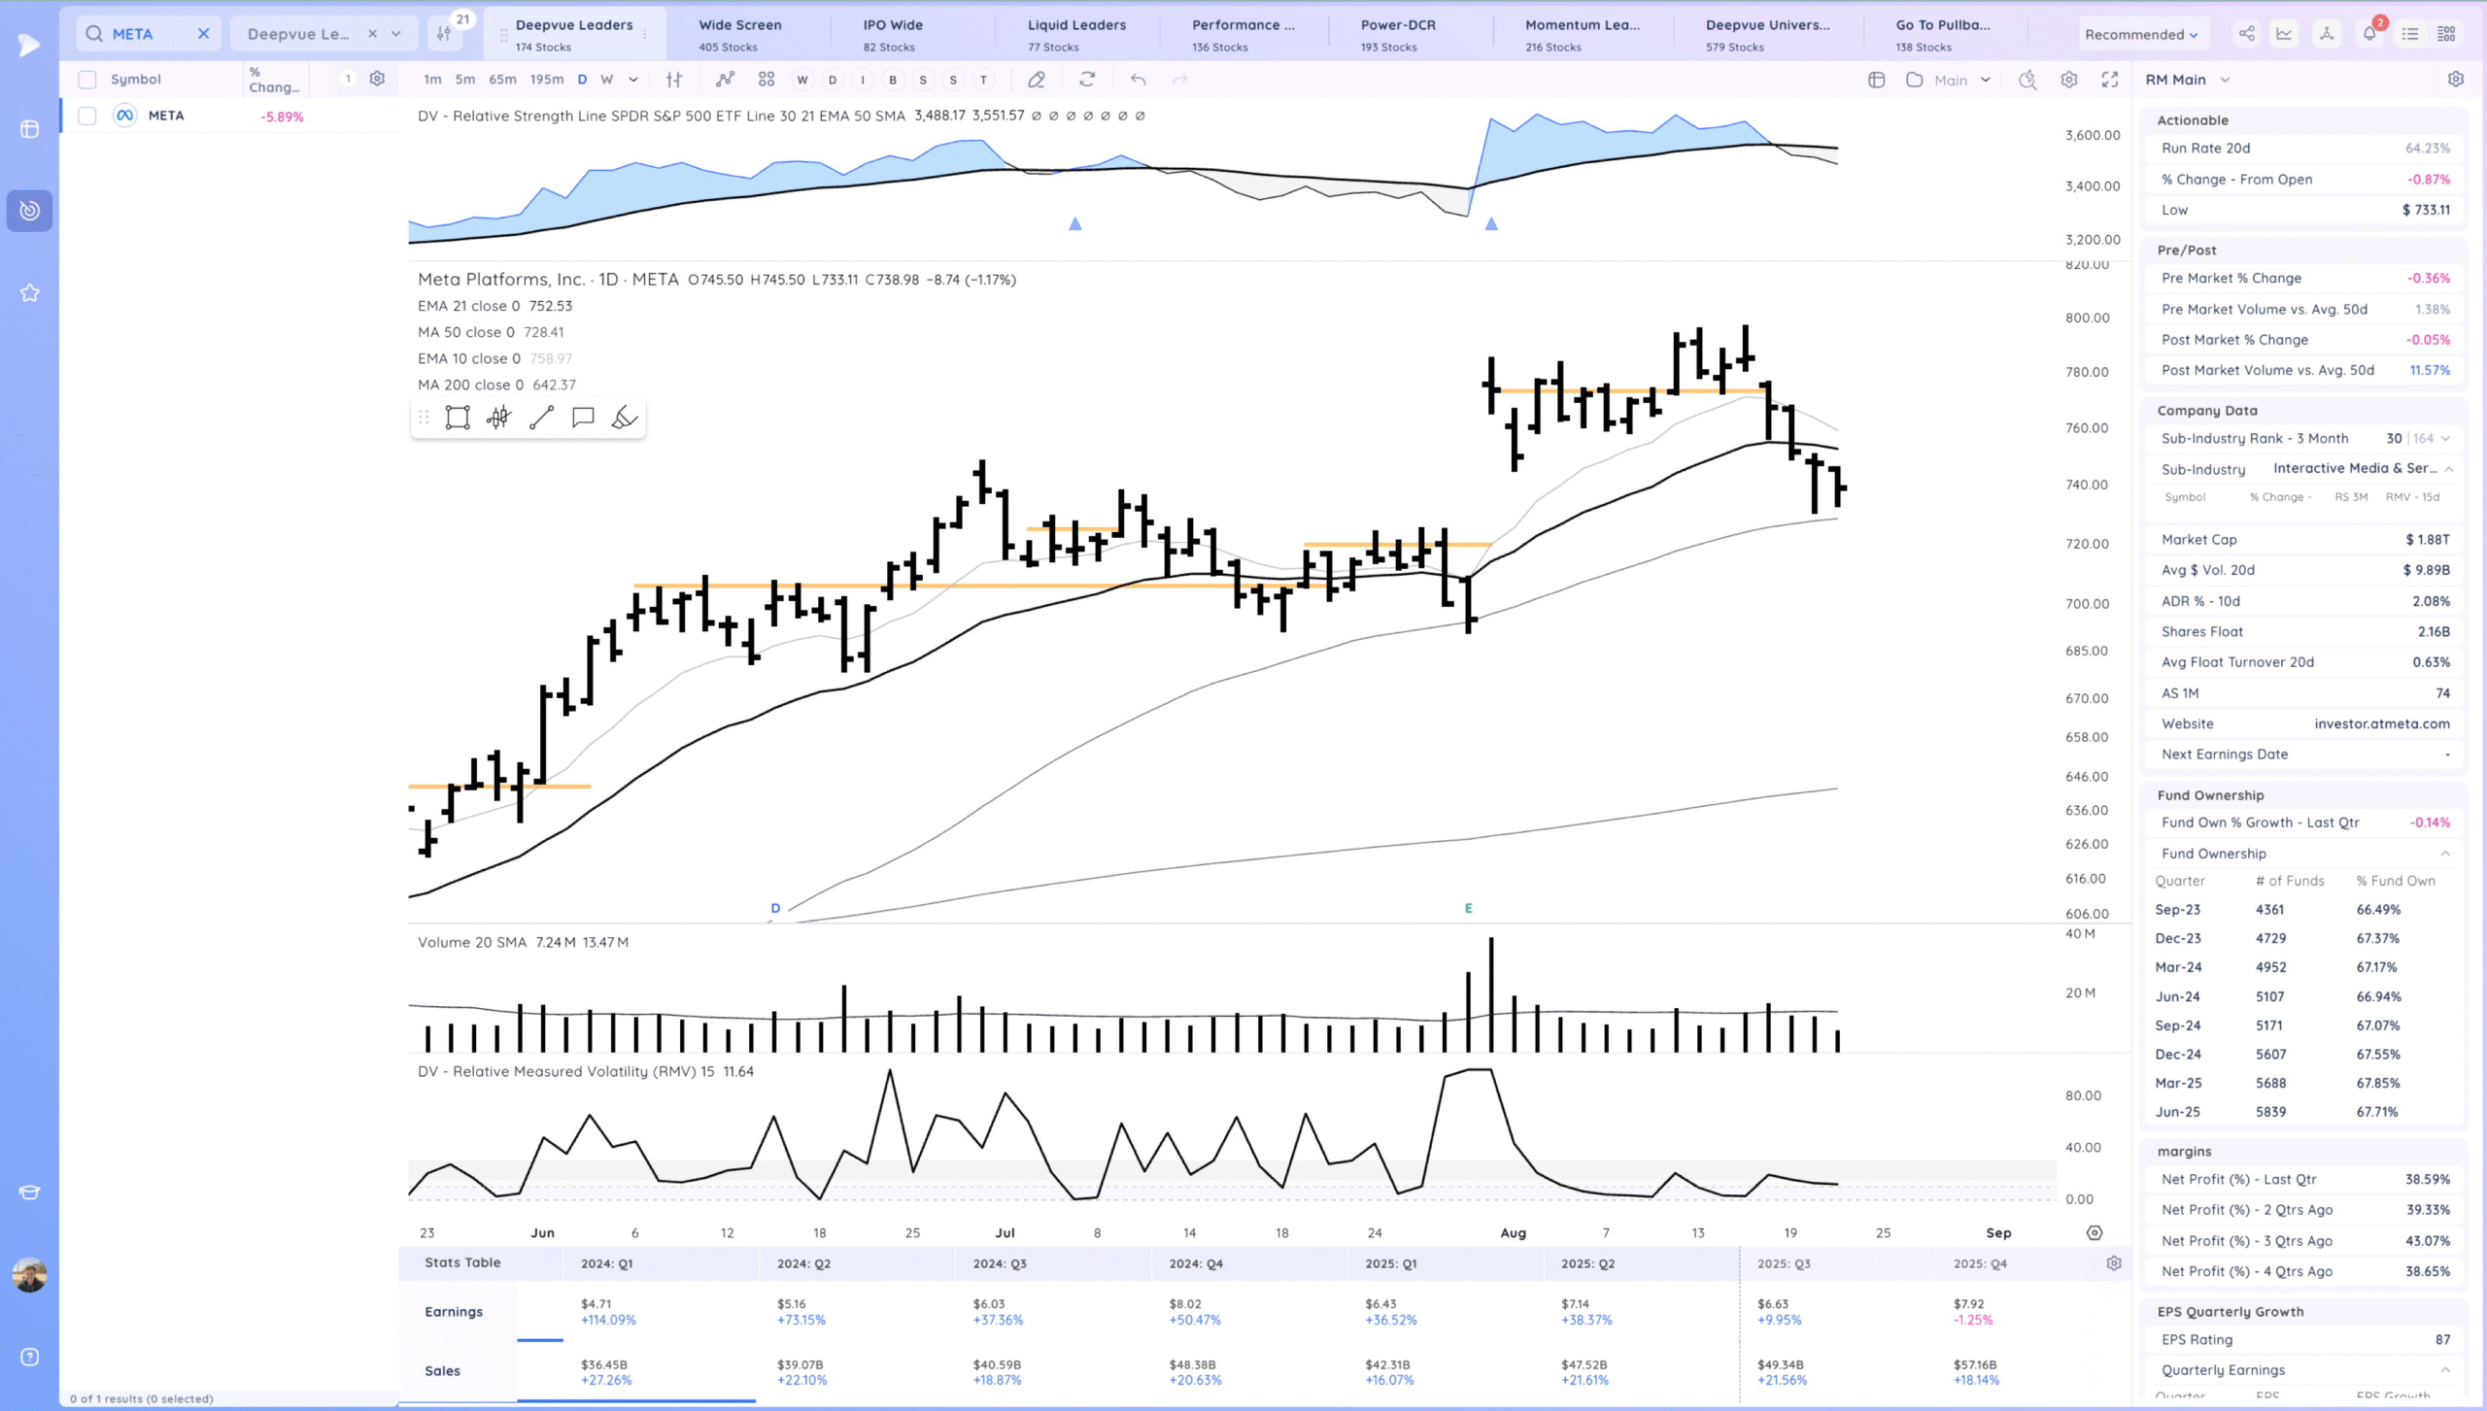Screen dimensions: 2487x1411
Task: Select the 65m timeframe
Action: click(502, 80)
